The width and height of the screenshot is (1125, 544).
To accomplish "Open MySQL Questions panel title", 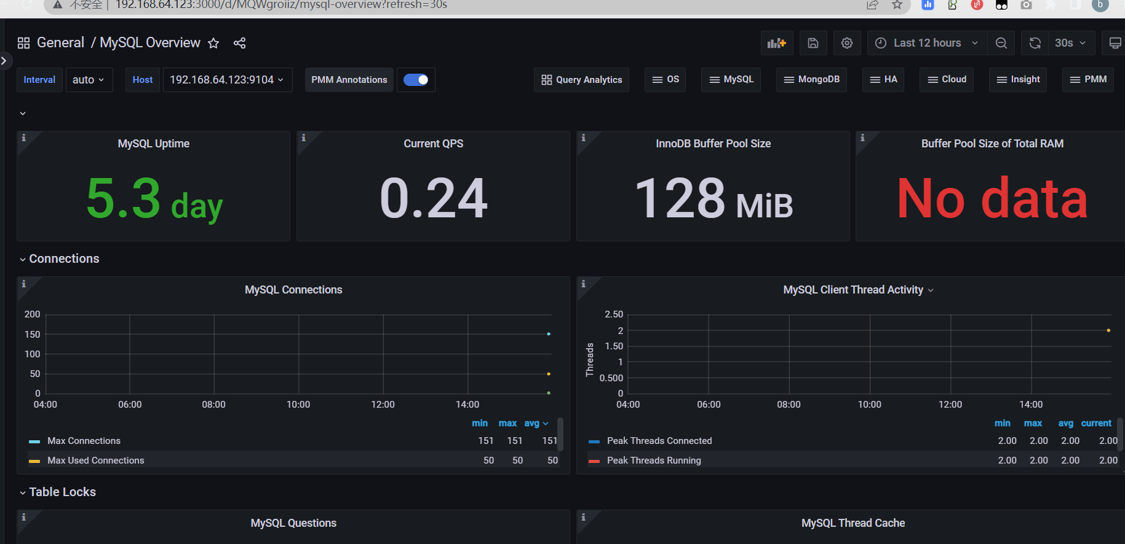I will 293,523.
